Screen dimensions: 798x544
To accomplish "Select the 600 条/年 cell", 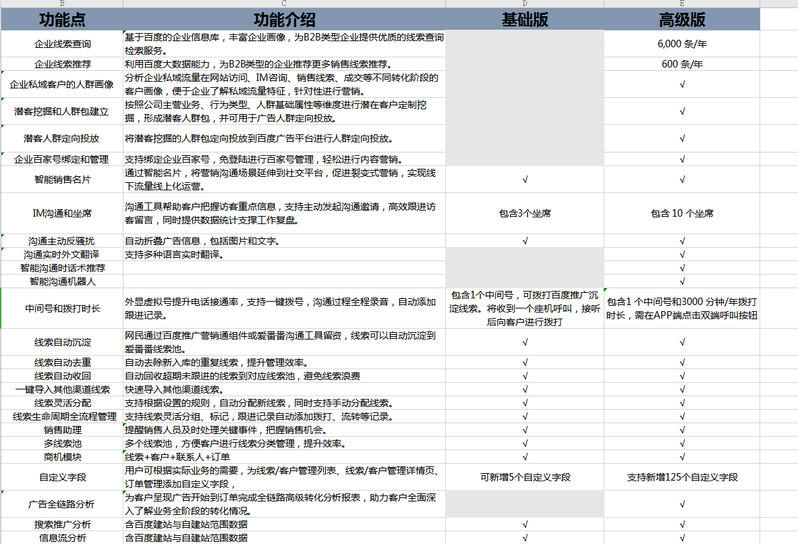I will [x=682, y=64].
